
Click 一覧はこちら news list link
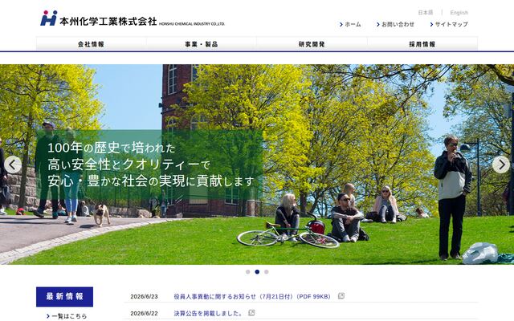click(67, 316)
